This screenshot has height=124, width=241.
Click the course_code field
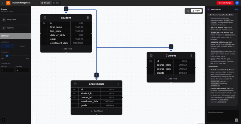pyautogui.click(x=164, y=69)
